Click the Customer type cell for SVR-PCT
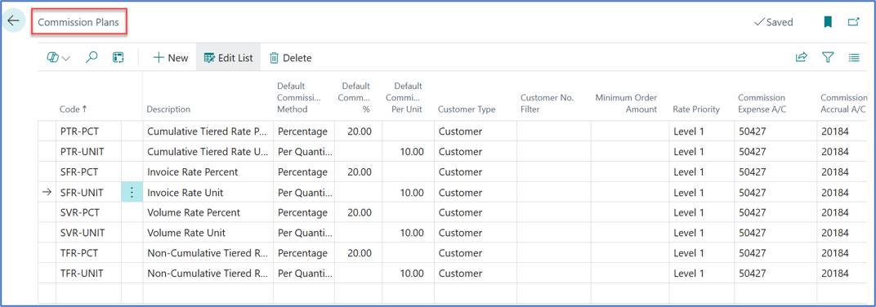This screenshot has height=307, width=876. (476, 212)
